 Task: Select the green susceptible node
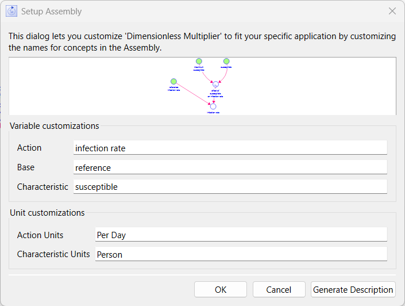pyautogui.click(x=226, y=62)
